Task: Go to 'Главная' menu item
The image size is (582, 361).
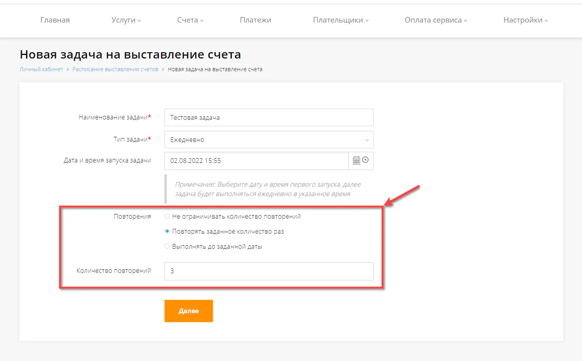Action: (x=55, y=20)
